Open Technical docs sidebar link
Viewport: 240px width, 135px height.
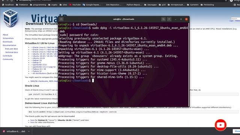[12, 52]
